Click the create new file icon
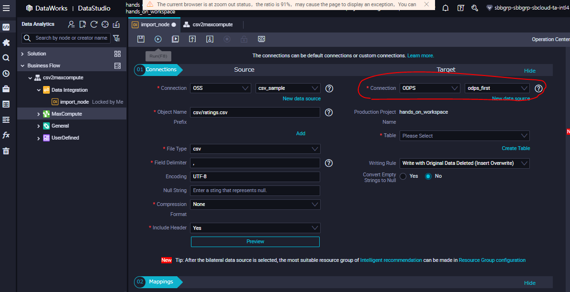This screenshot has width=570, height=292. click(x=83, y=24)
